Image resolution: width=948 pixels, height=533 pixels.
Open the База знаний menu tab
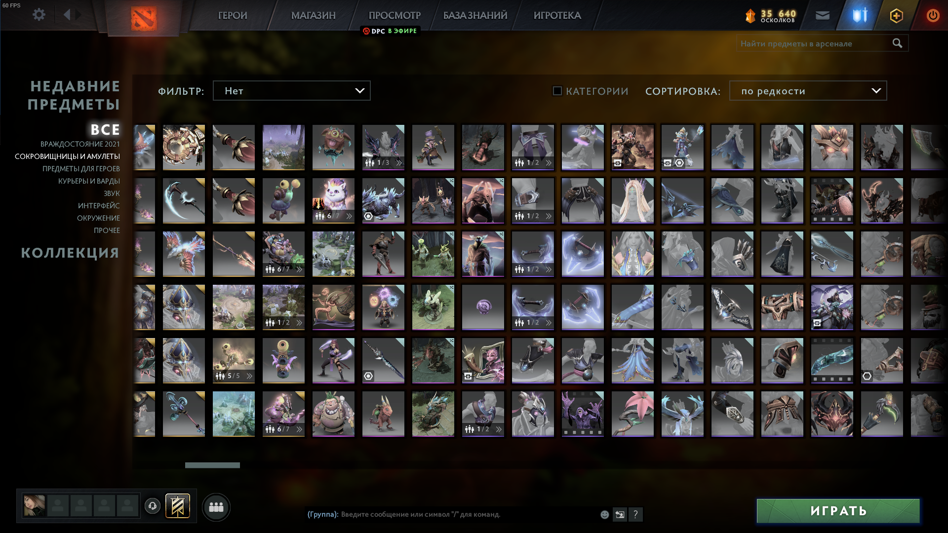tap(475, 15)
